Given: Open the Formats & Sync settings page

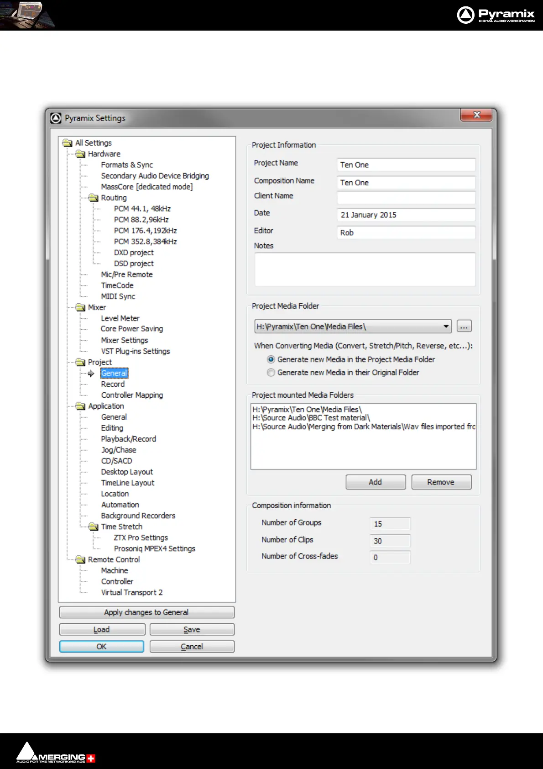Looking at the screenshot, I should coord(127,165).
